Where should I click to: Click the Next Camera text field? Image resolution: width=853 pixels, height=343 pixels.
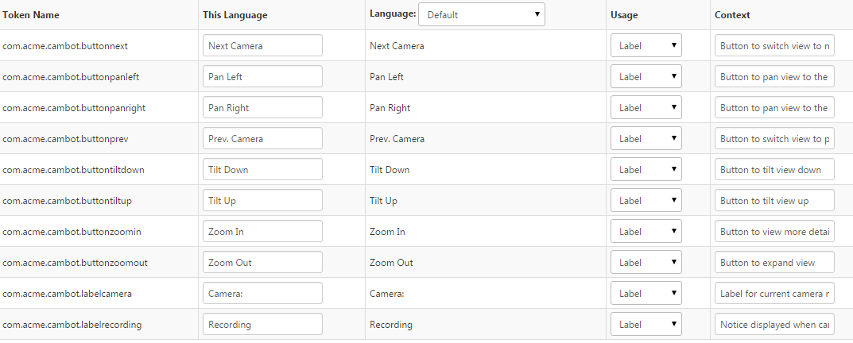click(262, 45)
